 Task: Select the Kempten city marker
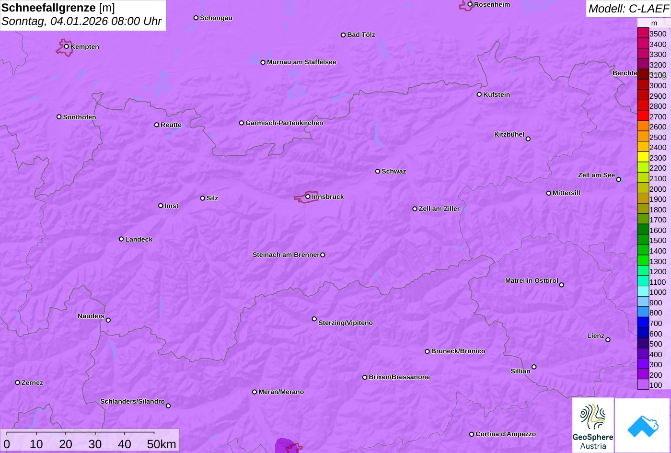point(67,46)
